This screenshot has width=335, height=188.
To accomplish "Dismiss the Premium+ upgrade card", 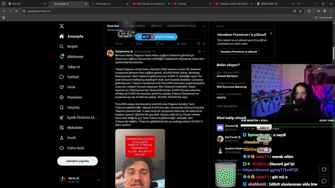I will [x=271, y=33].
